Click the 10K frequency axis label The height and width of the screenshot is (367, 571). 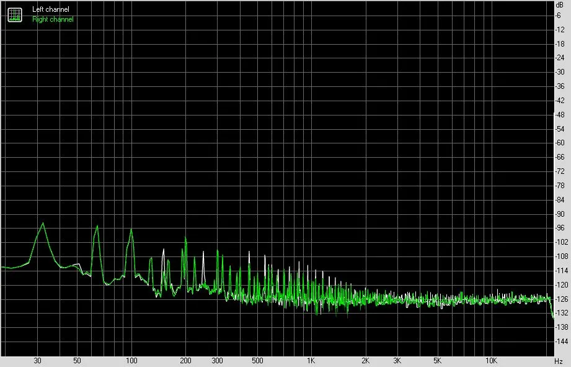(x=491, y=361)
